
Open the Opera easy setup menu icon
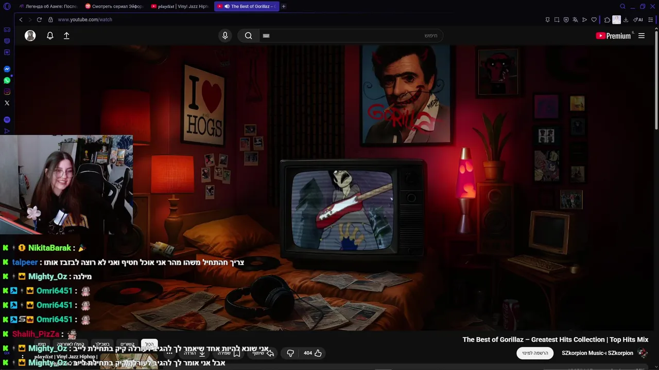pos(651,20)
